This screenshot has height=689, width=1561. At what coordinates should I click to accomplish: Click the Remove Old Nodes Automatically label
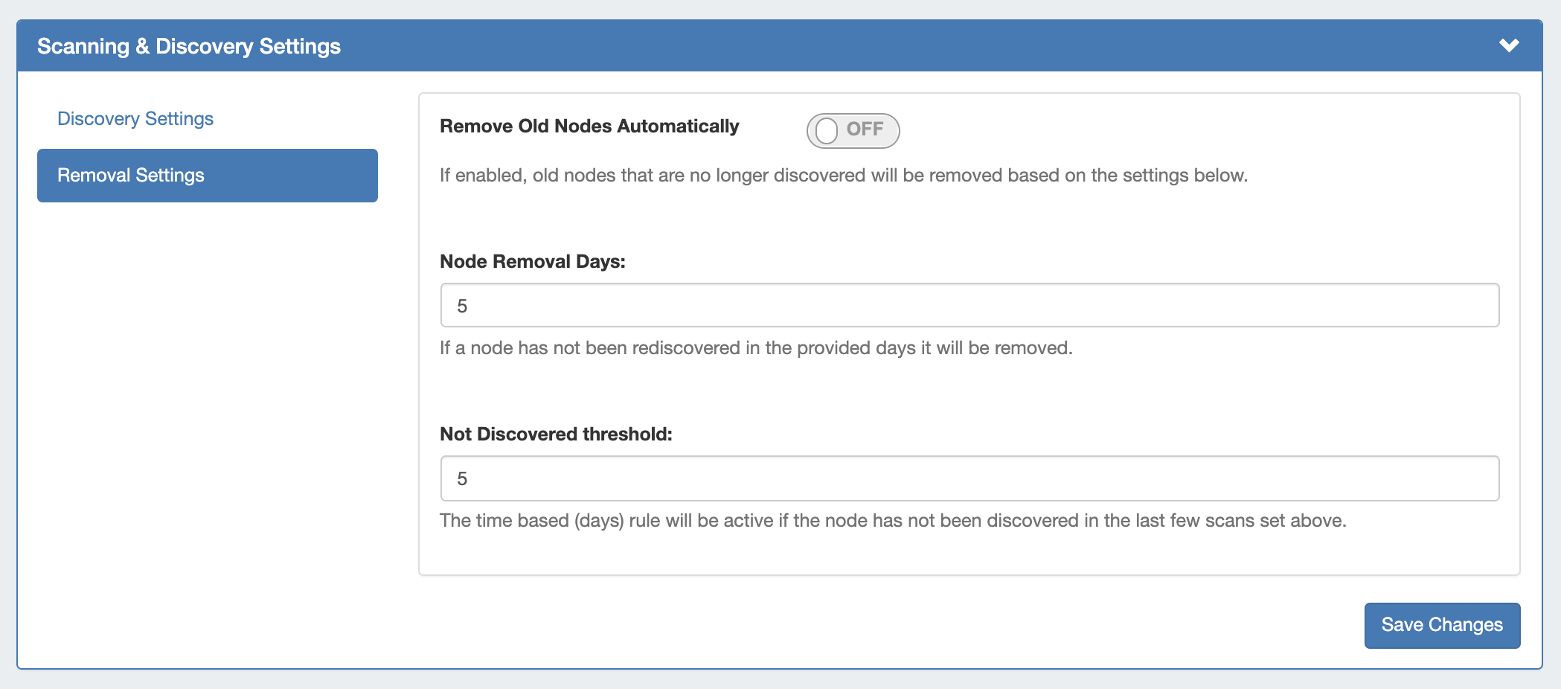(x=589, y=126)
